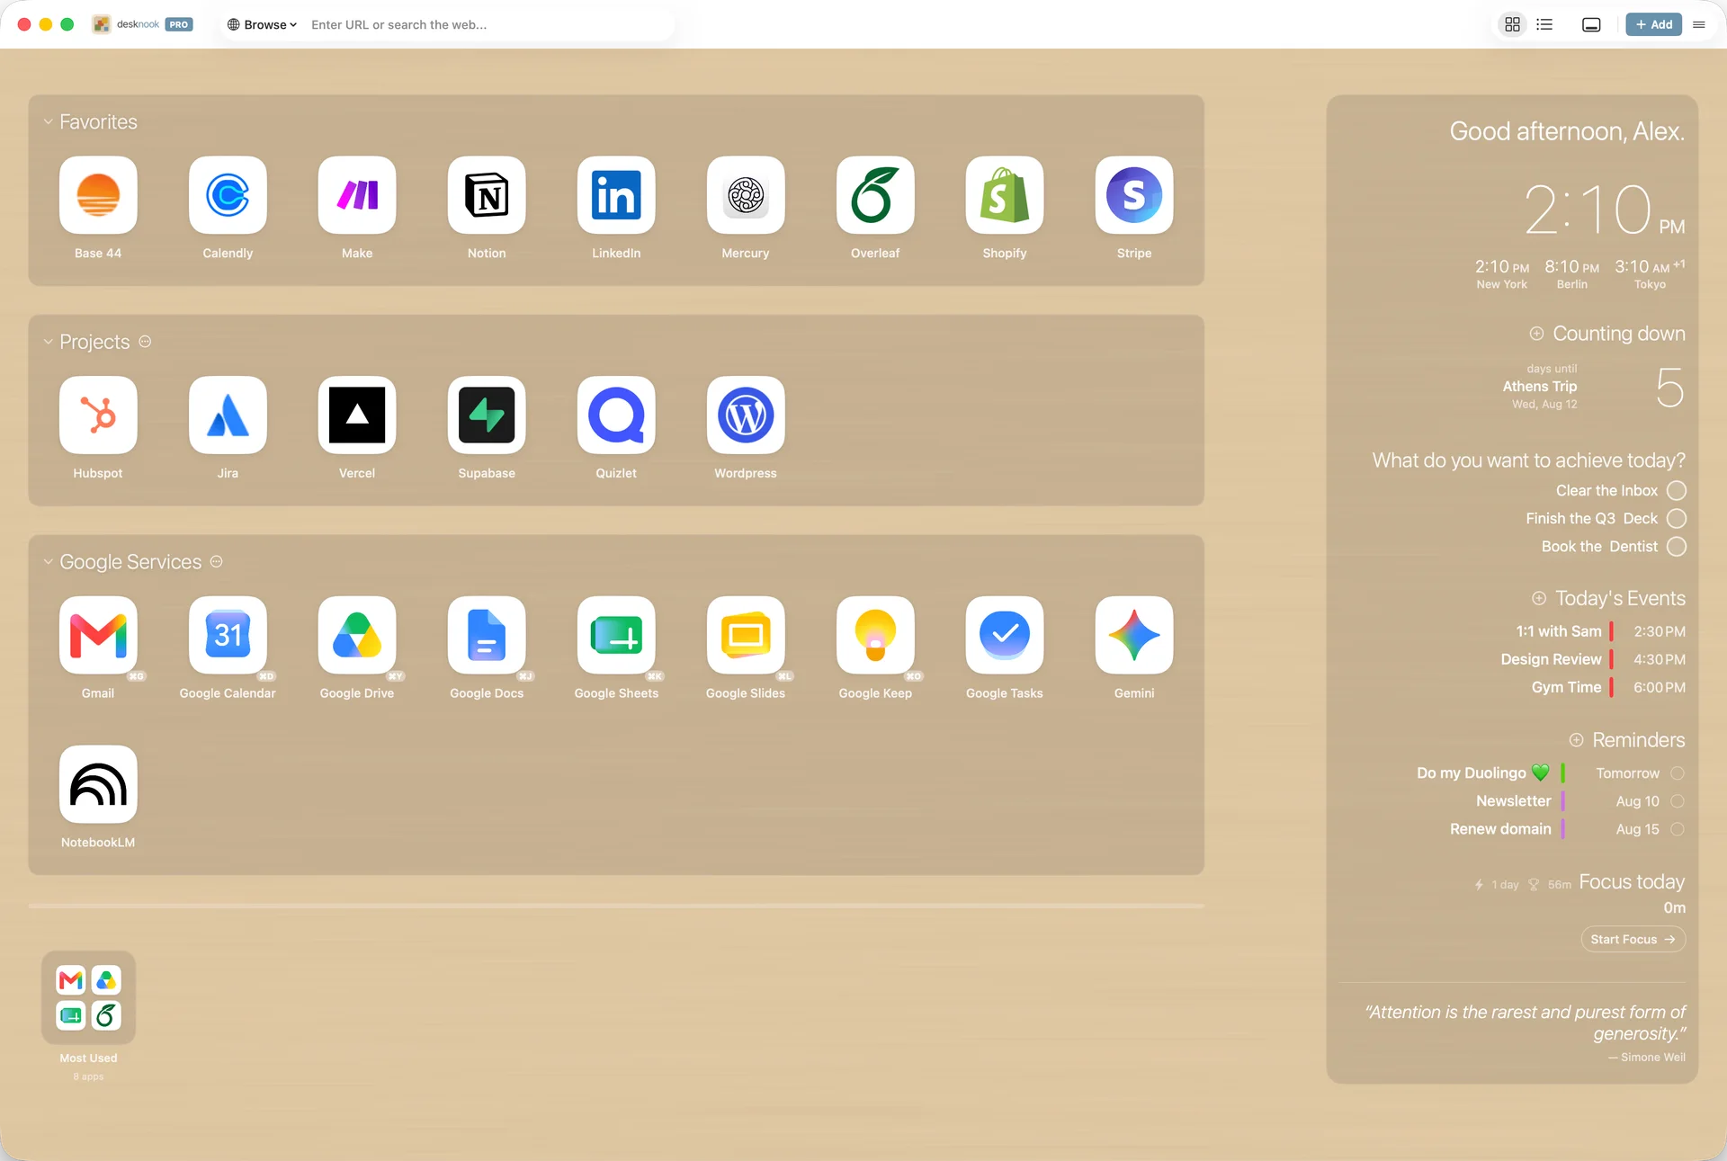The image size is (1727, 1161).
Task: Switch to list view
Action: point(1544,24)
